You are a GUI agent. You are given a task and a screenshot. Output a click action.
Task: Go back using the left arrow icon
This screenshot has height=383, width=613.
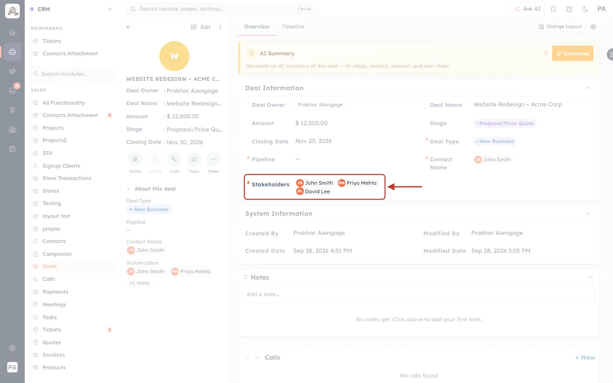pyautogui.click(x=128, y=27)
